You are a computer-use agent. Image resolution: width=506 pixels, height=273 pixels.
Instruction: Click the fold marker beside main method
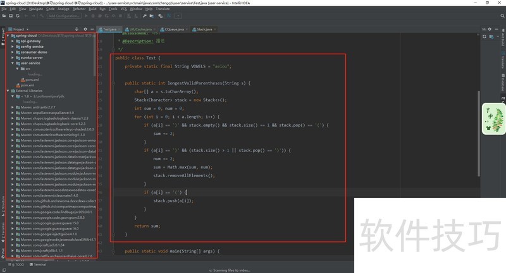click(x=114, y=251)
